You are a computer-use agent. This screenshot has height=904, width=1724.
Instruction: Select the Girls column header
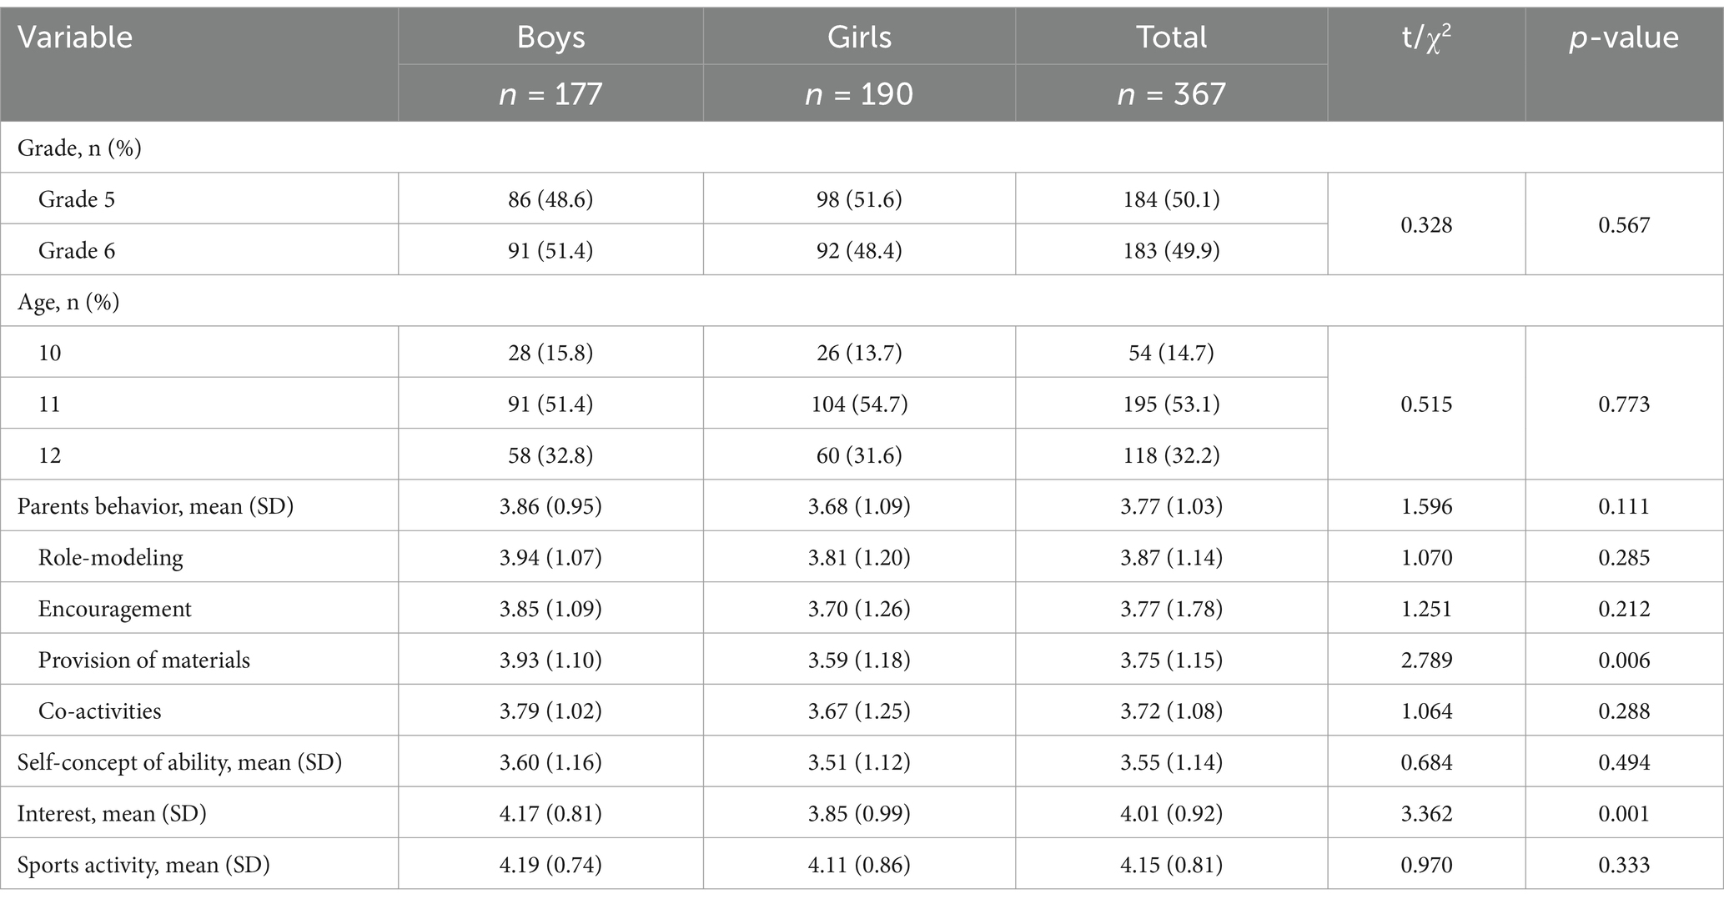point(859,38)
